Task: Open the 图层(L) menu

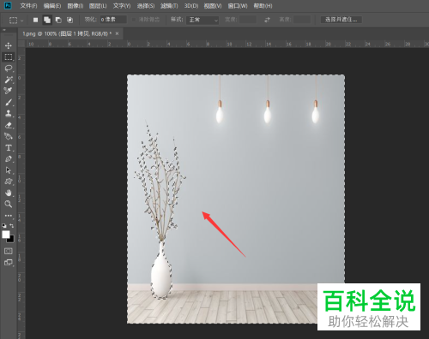Action: [98, 6]
